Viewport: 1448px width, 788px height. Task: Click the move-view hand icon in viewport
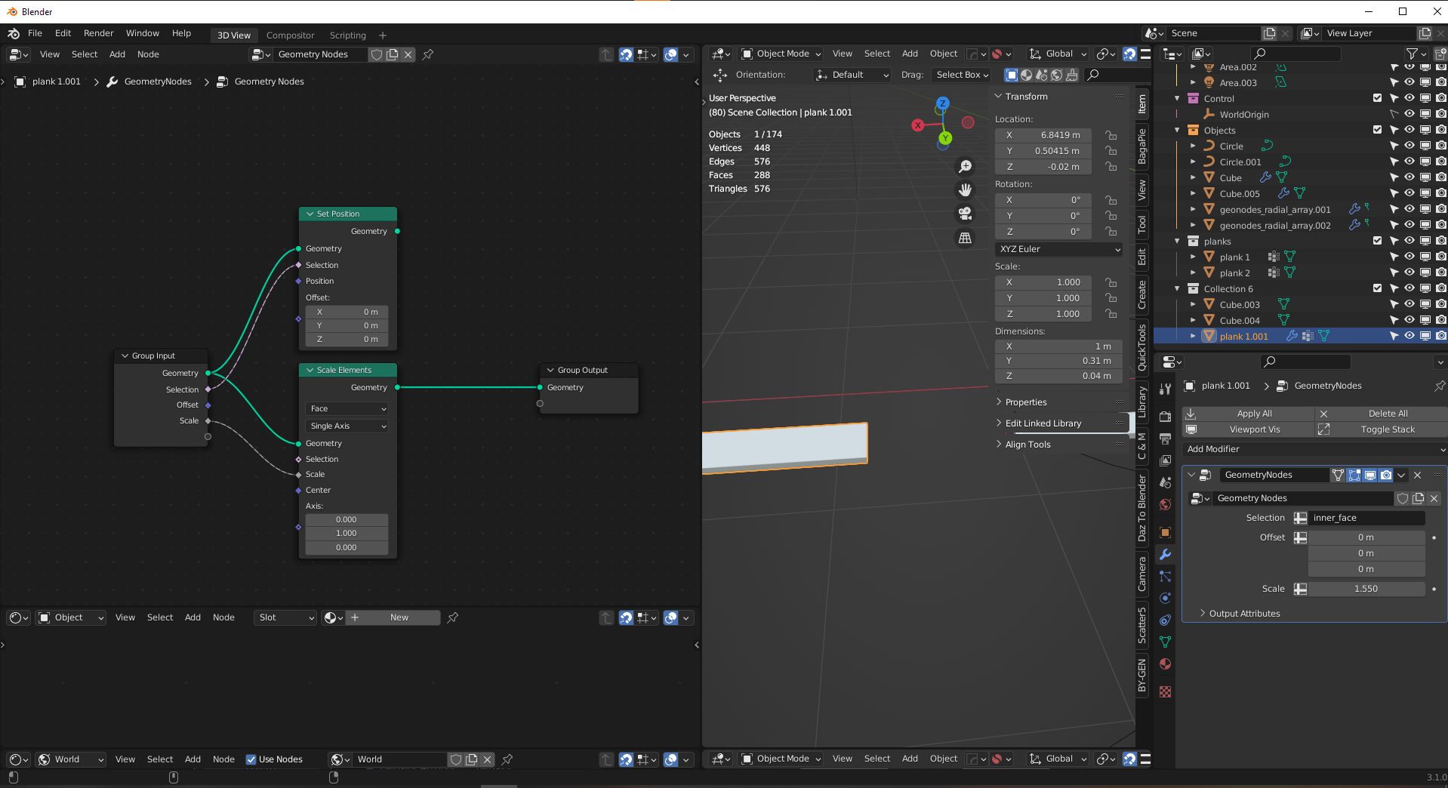point(965,189)
